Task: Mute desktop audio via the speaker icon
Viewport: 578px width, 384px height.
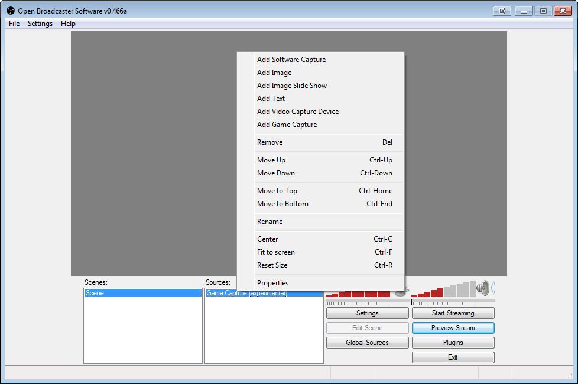Action: point(485,288)
